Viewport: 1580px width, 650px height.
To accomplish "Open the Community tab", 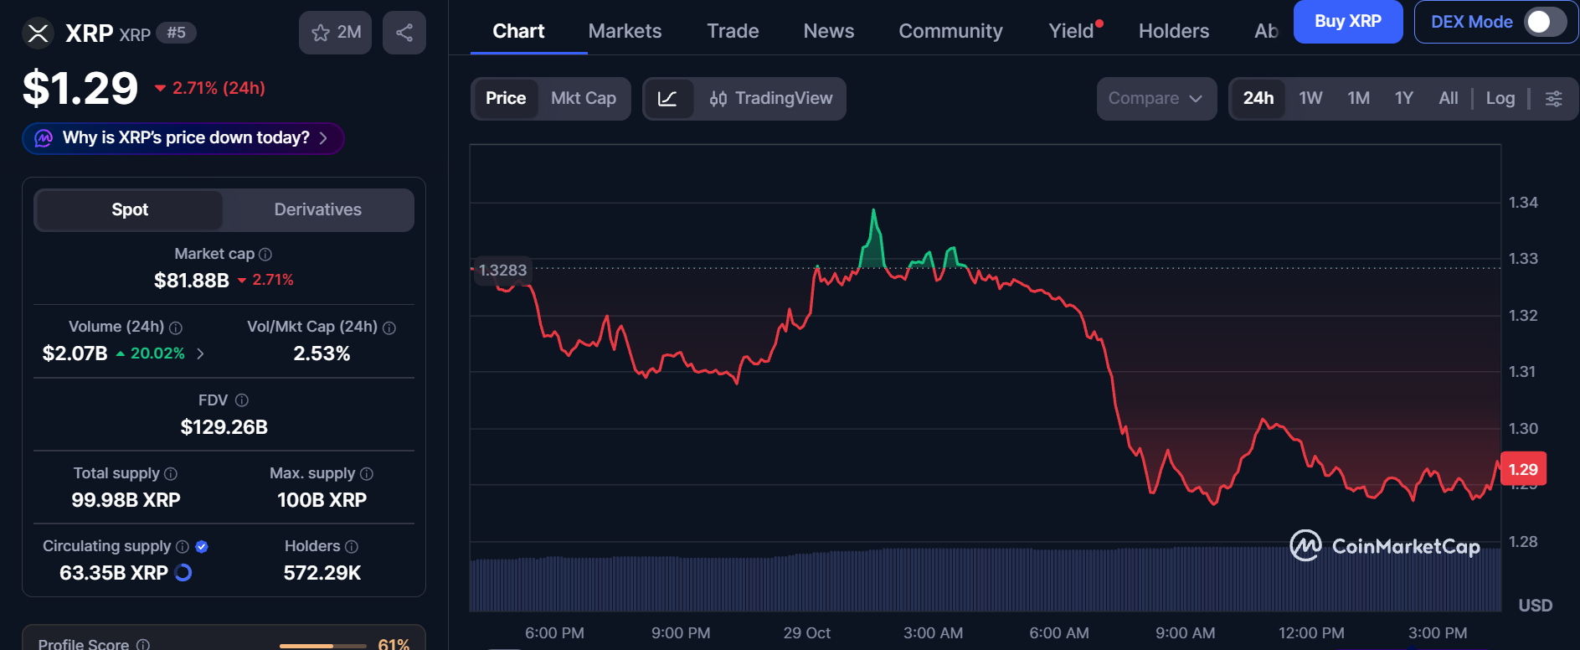I will pyautogui.click(x=950, y=31).
